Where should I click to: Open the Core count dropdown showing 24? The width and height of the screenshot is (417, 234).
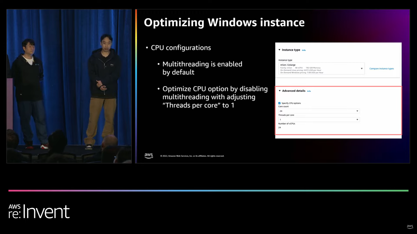pos(319,111)
